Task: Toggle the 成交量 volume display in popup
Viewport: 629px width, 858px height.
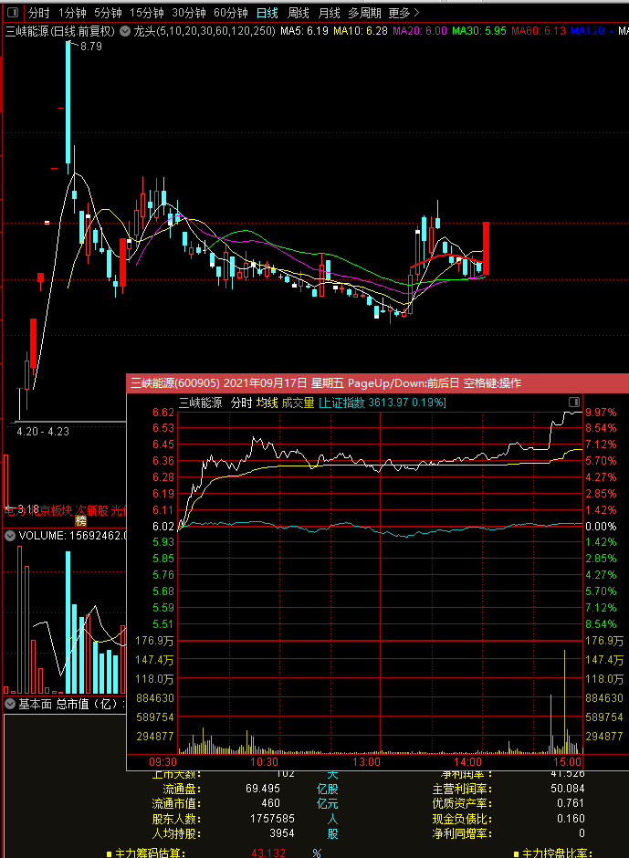Action: coord(298,403)
